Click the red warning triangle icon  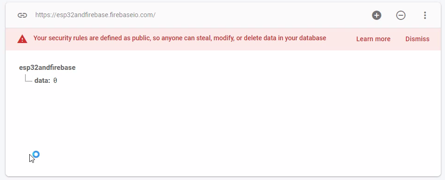[x=22, y=39]
